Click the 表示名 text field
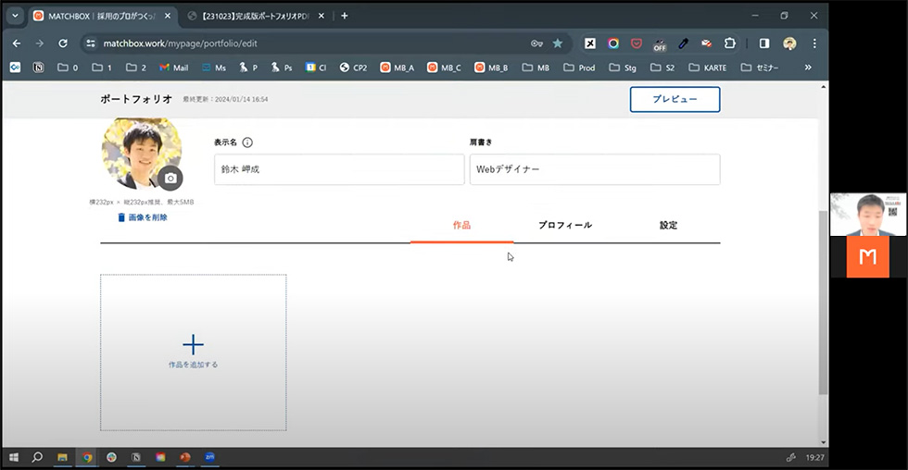908x470 pixels. click(x=338, y=169)
